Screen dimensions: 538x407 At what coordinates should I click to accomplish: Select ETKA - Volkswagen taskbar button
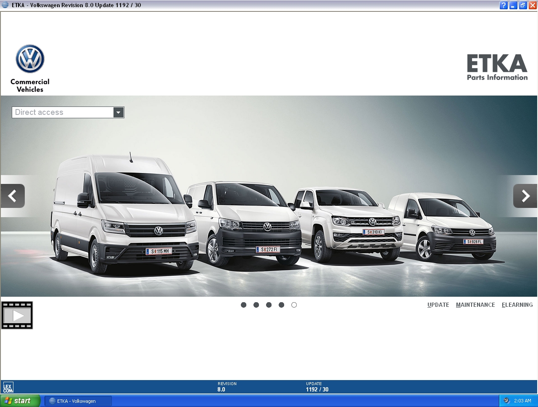(78, 401)
